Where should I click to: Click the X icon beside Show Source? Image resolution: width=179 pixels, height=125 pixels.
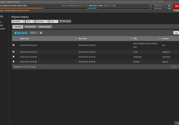tap(153, 8)
